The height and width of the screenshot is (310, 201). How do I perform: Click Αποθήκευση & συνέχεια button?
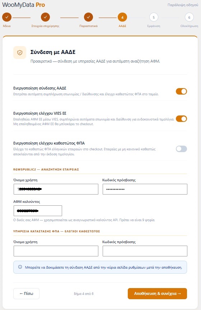click(158, 293)
